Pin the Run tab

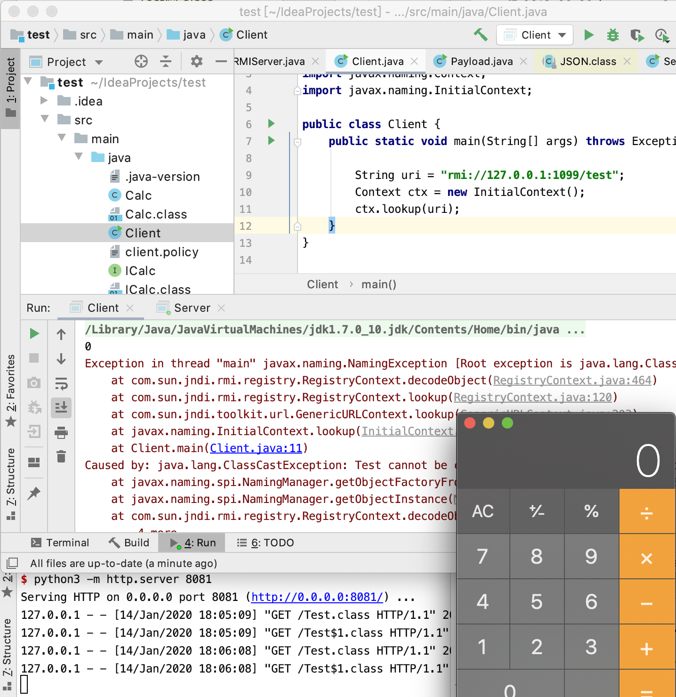tap(34, 494)
